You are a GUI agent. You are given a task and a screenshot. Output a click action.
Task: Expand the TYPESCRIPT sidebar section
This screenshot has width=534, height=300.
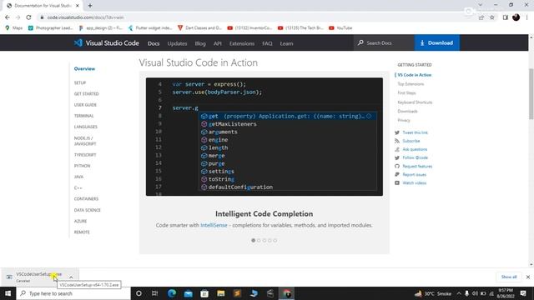tap(85, 155)
